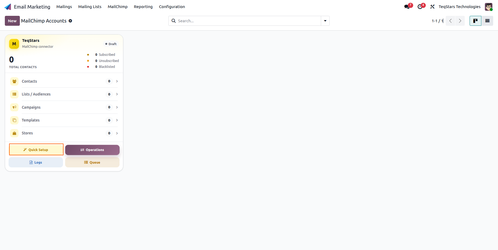
Task: Click the Blacklisted count label
Action: pos(107,67)
